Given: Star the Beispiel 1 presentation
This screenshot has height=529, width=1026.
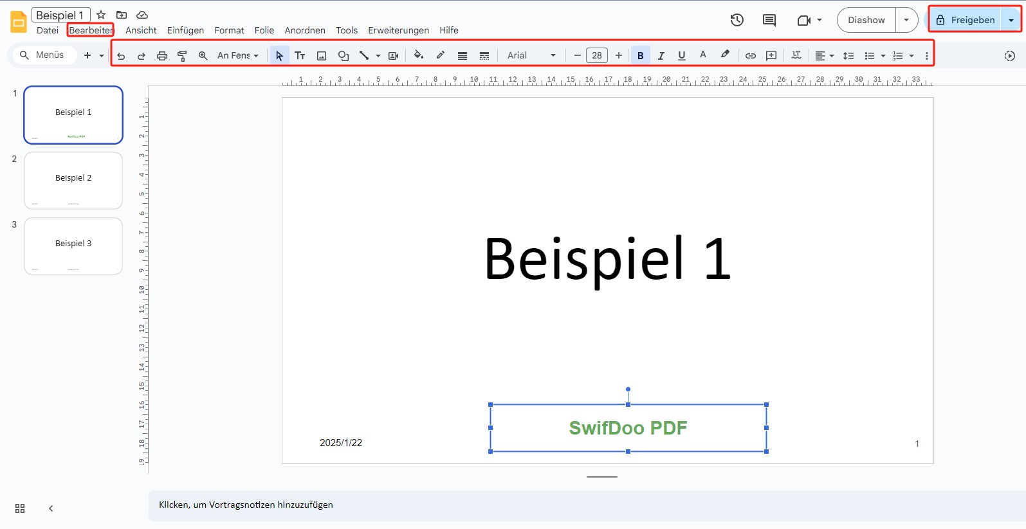Looking at the screenshot, I should click(x=101, y=15).
